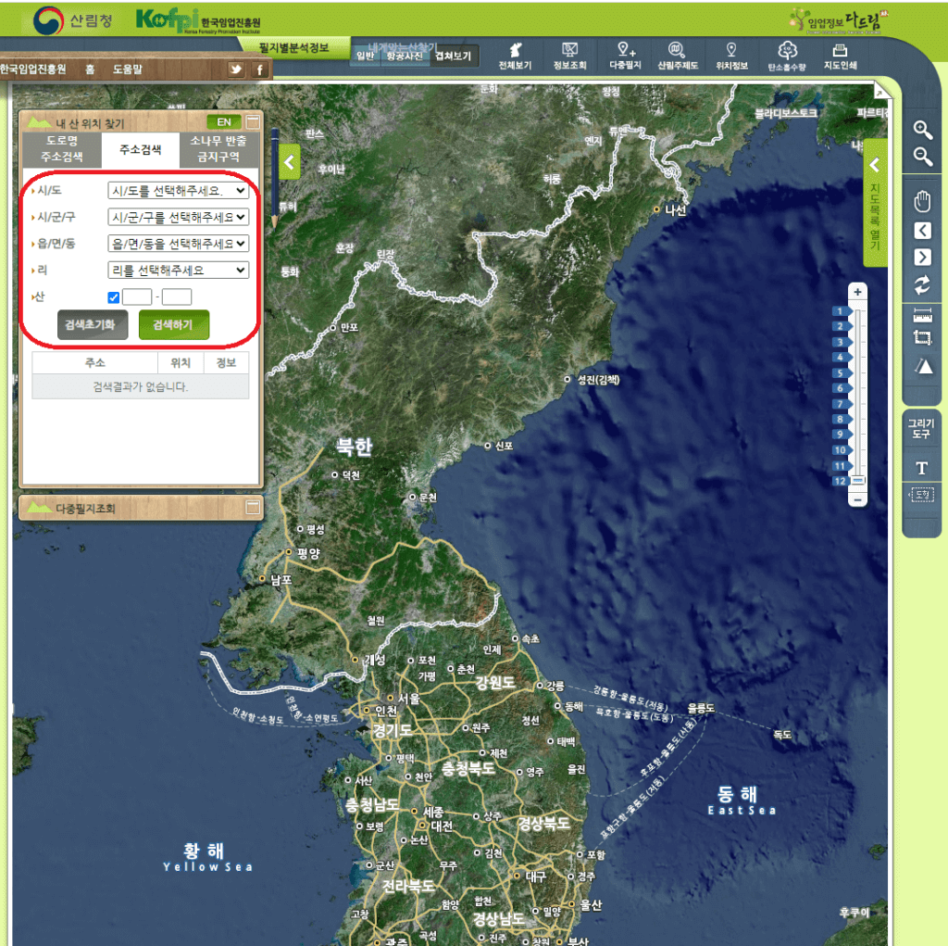The image size is (948, 946).
Task: Click zoom level 5 on slider
Action: point(842,372)
